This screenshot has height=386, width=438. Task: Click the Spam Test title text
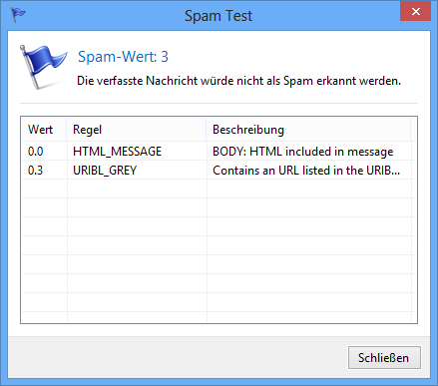tap(219, 16)
